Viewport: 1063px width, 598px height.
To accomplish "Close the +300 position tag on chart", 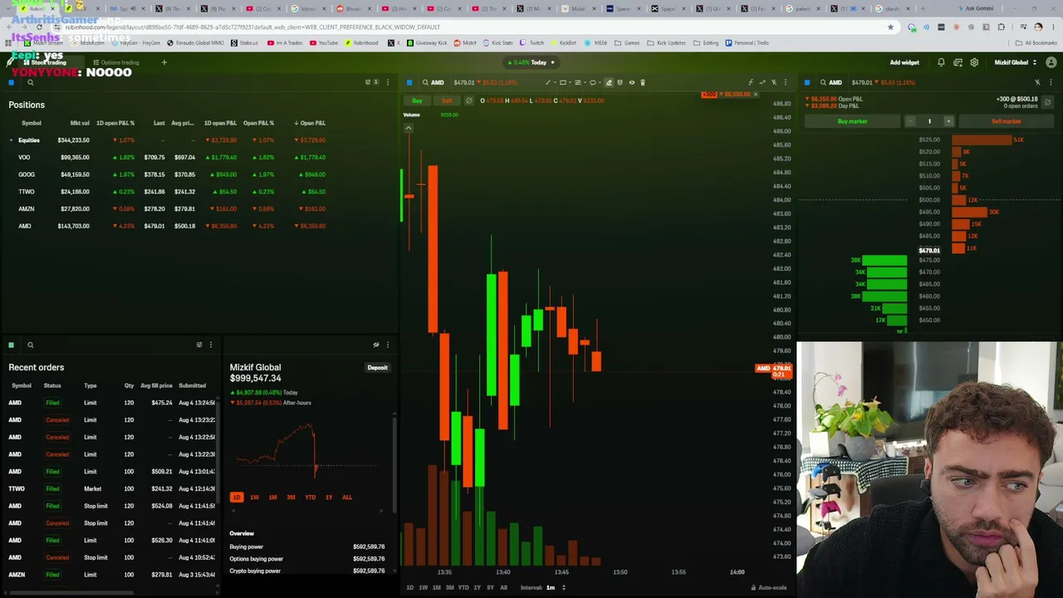I will click(755, 94).
